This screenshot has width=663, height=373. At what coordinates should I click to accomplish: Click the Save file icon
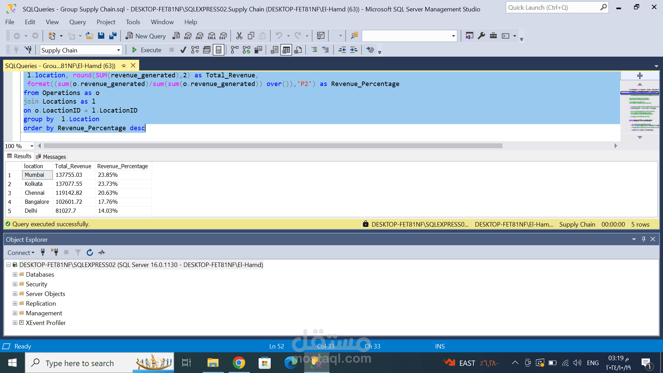click(x=101, y=36)
